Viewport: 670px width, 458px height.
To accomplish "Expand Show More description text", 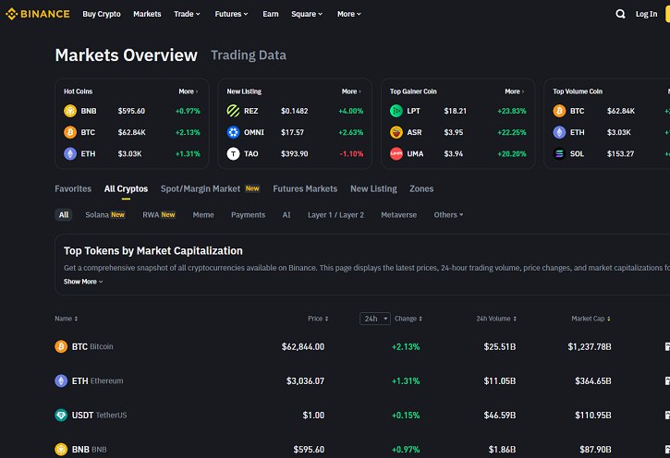I will (83, 282).
